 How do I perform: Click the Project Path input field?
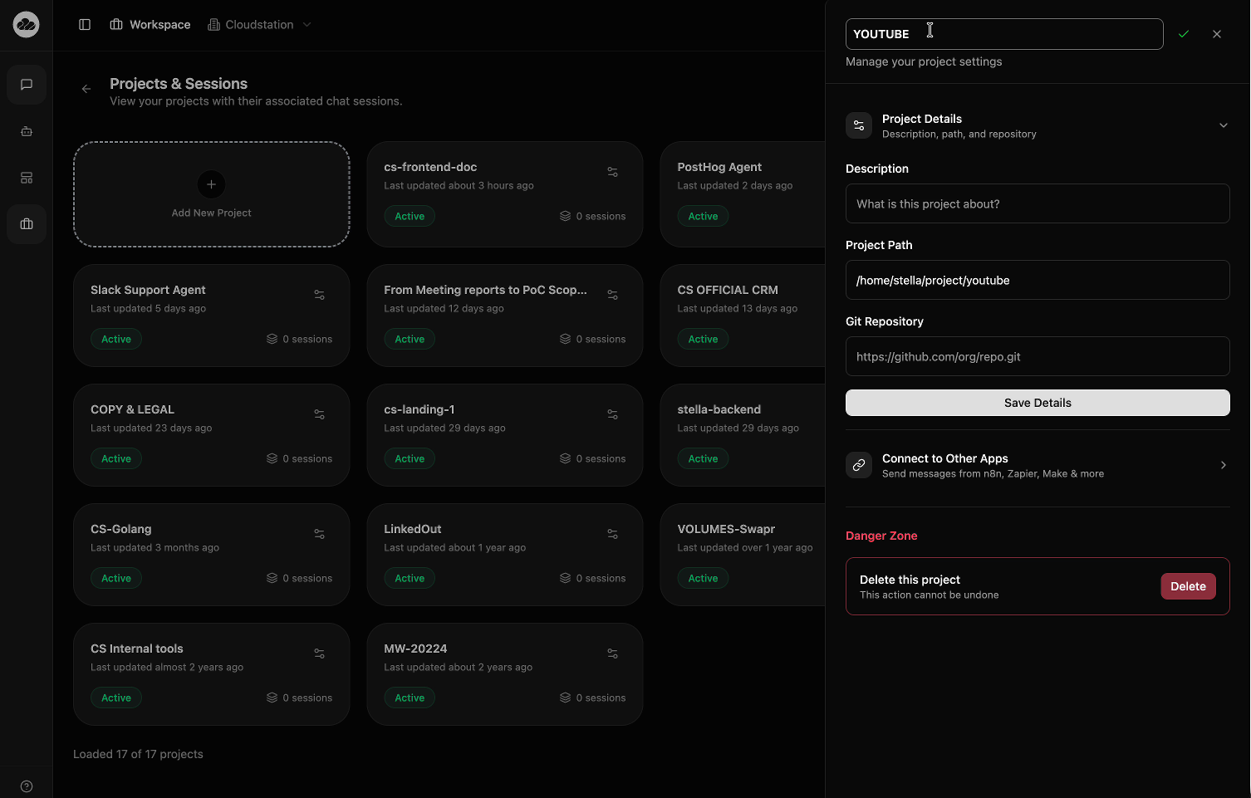tap(1038, 280)
